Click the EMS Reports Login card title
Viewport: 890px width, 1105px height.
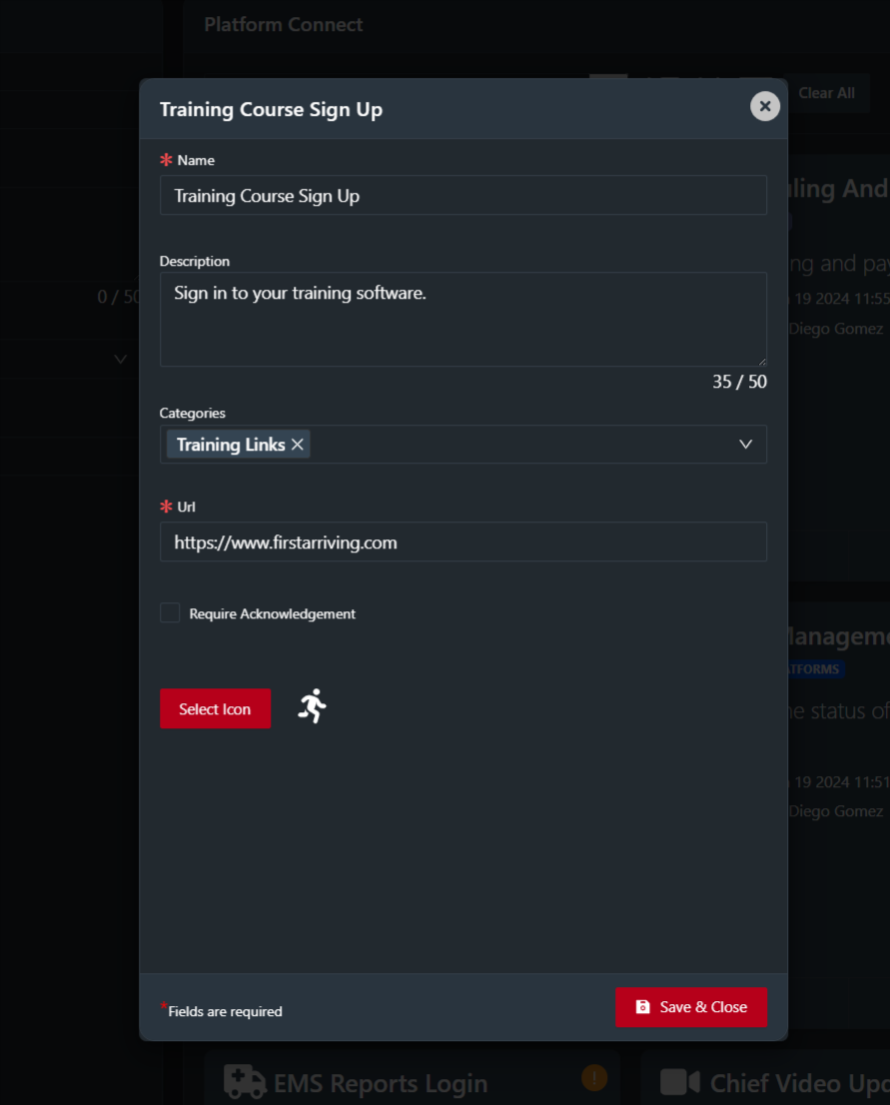pos(381,1083)
